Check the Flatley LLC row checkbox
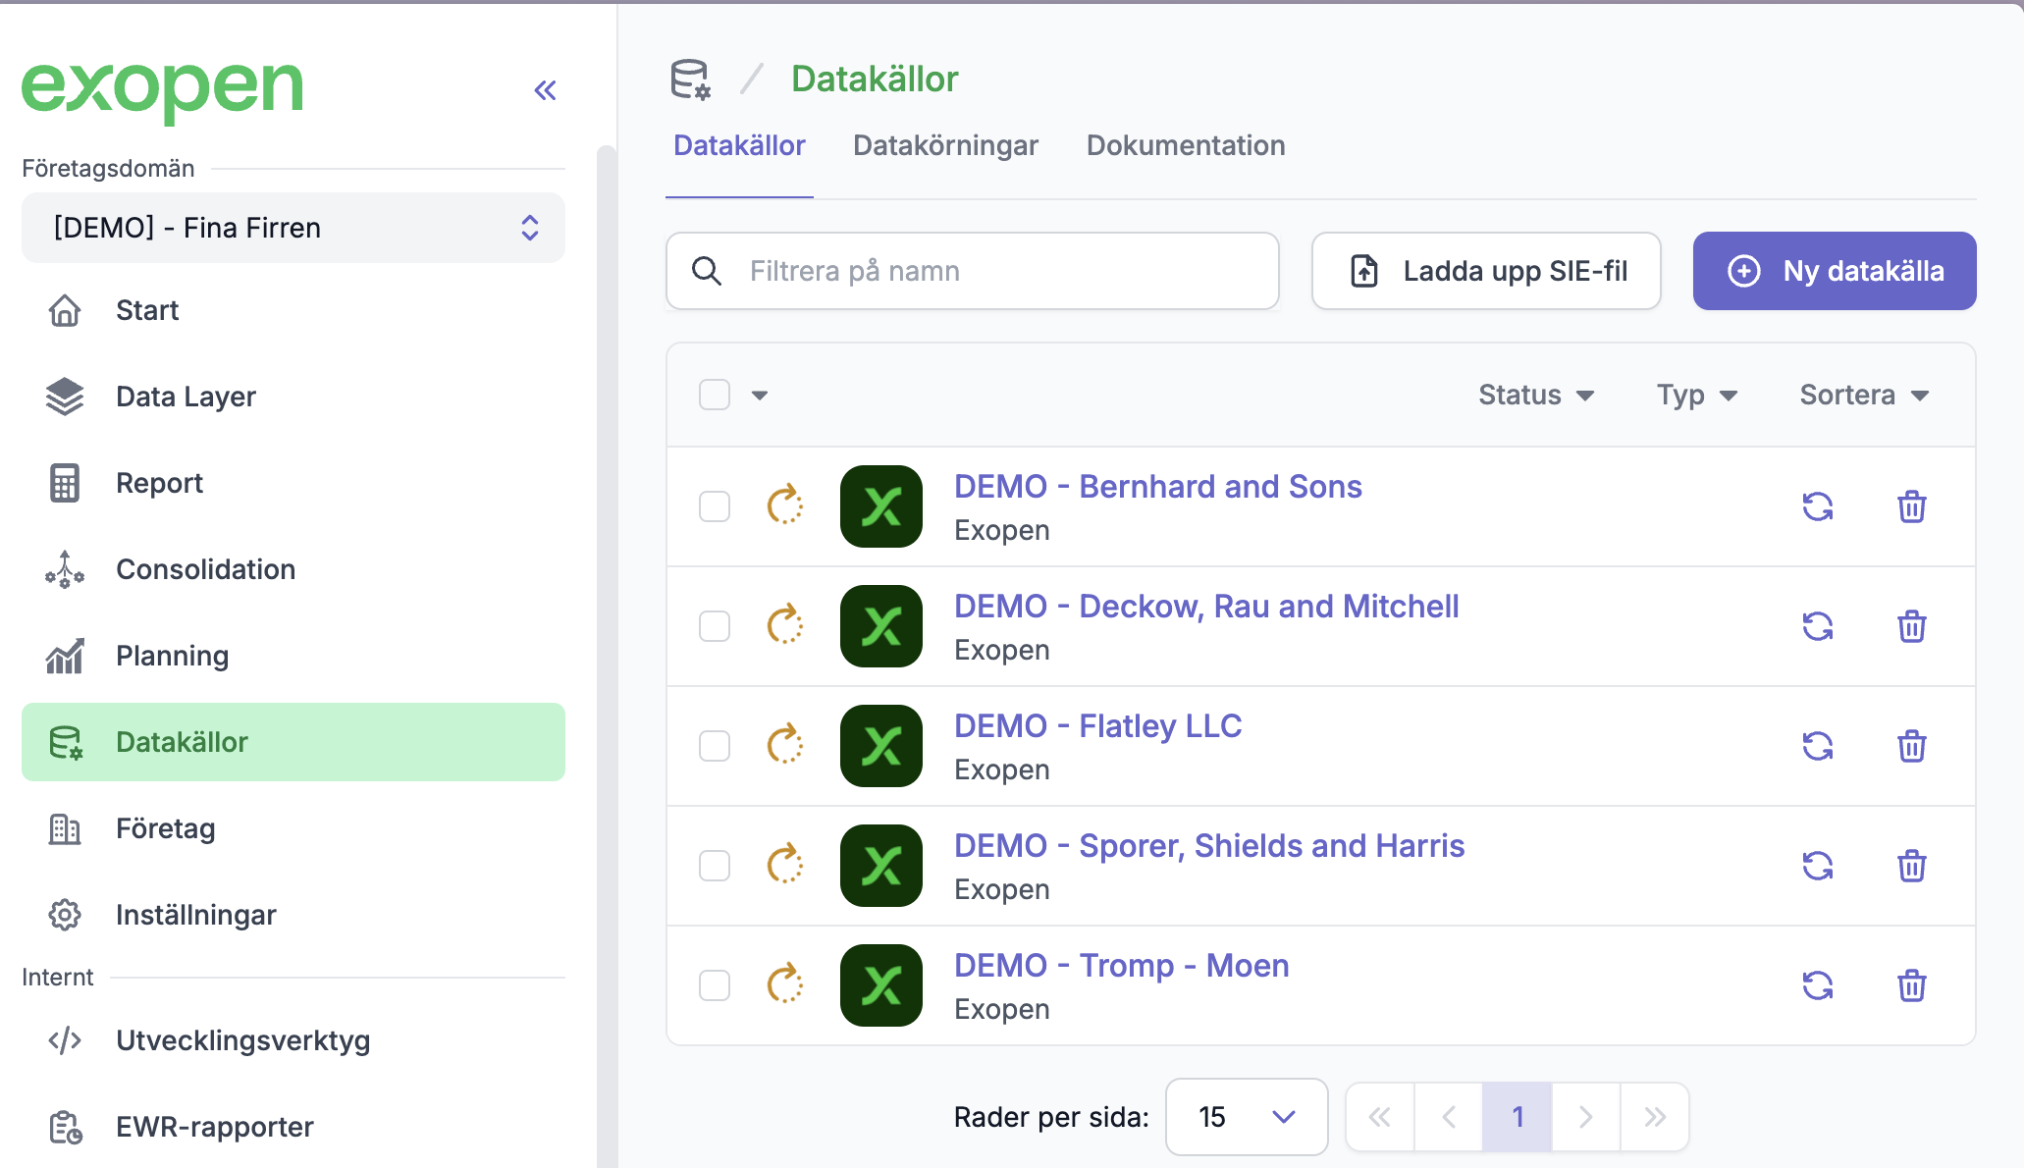This screenshot has height=1168, width=2024. pos(715,746)
